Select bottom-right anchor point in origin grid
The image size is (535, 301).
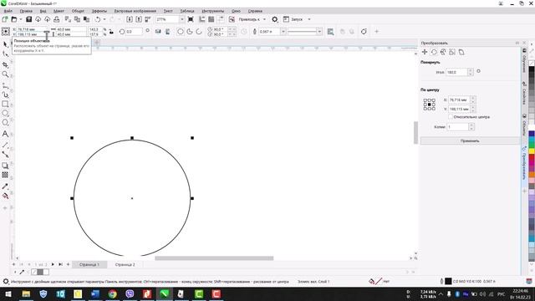pyautogui.click(x=433, y=109)
